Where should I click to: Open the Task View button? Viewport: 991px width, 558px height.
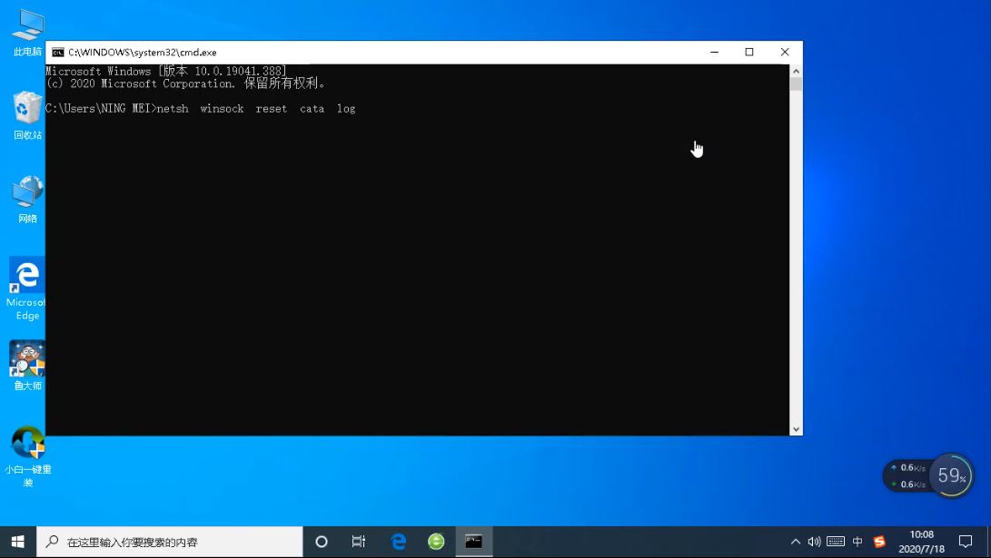pos(359,542)
